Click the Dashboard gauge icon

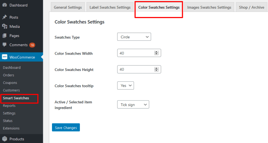pos(5,5)
